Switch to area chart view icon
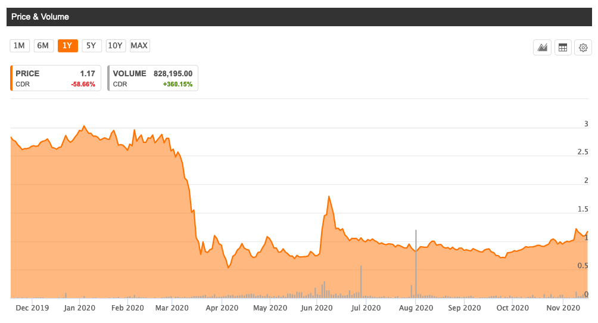The width and height of the screenshot is (598, 323). pyautogui.click(x=542, y=47)
